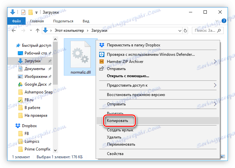Click the Документы document icon
Viewport: 235px width, 168px height.
click(x=20, y=69)
